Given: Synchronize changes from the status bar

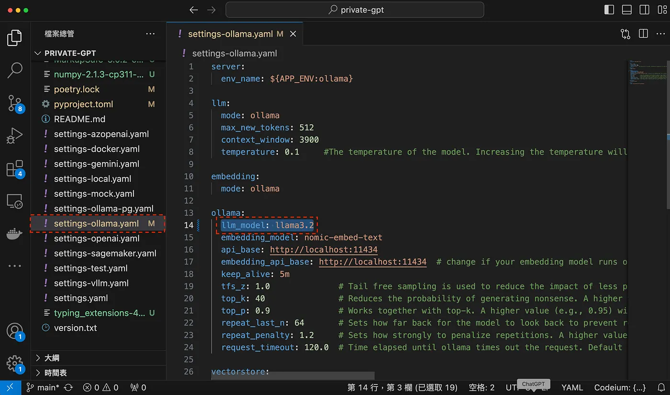Looking at the screenshot, I should (x=68, y=387).
